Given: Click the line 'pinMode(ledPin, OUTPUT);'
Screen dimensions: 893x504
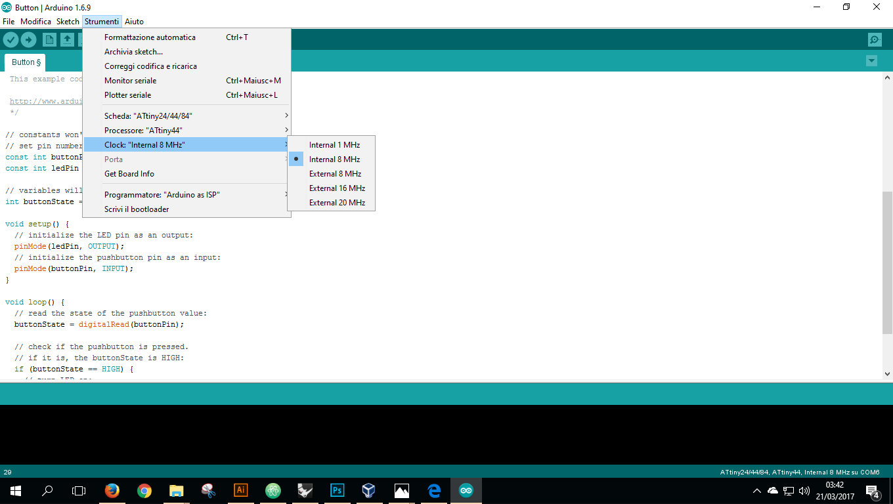Looking at the screenshot, I should pyautogui.click(x=69, y=246).
